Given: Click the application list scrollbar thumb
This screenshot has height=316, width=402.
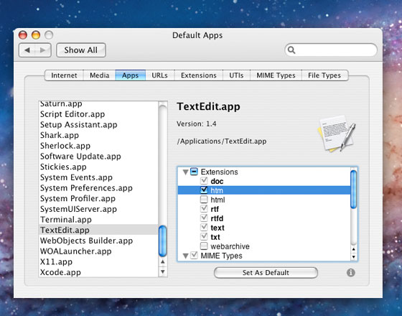Looking at the screenshot, I should coord(162,241).
